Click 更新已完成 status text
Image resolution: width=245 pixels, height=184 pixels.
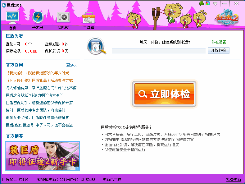[x=112, y=179]
